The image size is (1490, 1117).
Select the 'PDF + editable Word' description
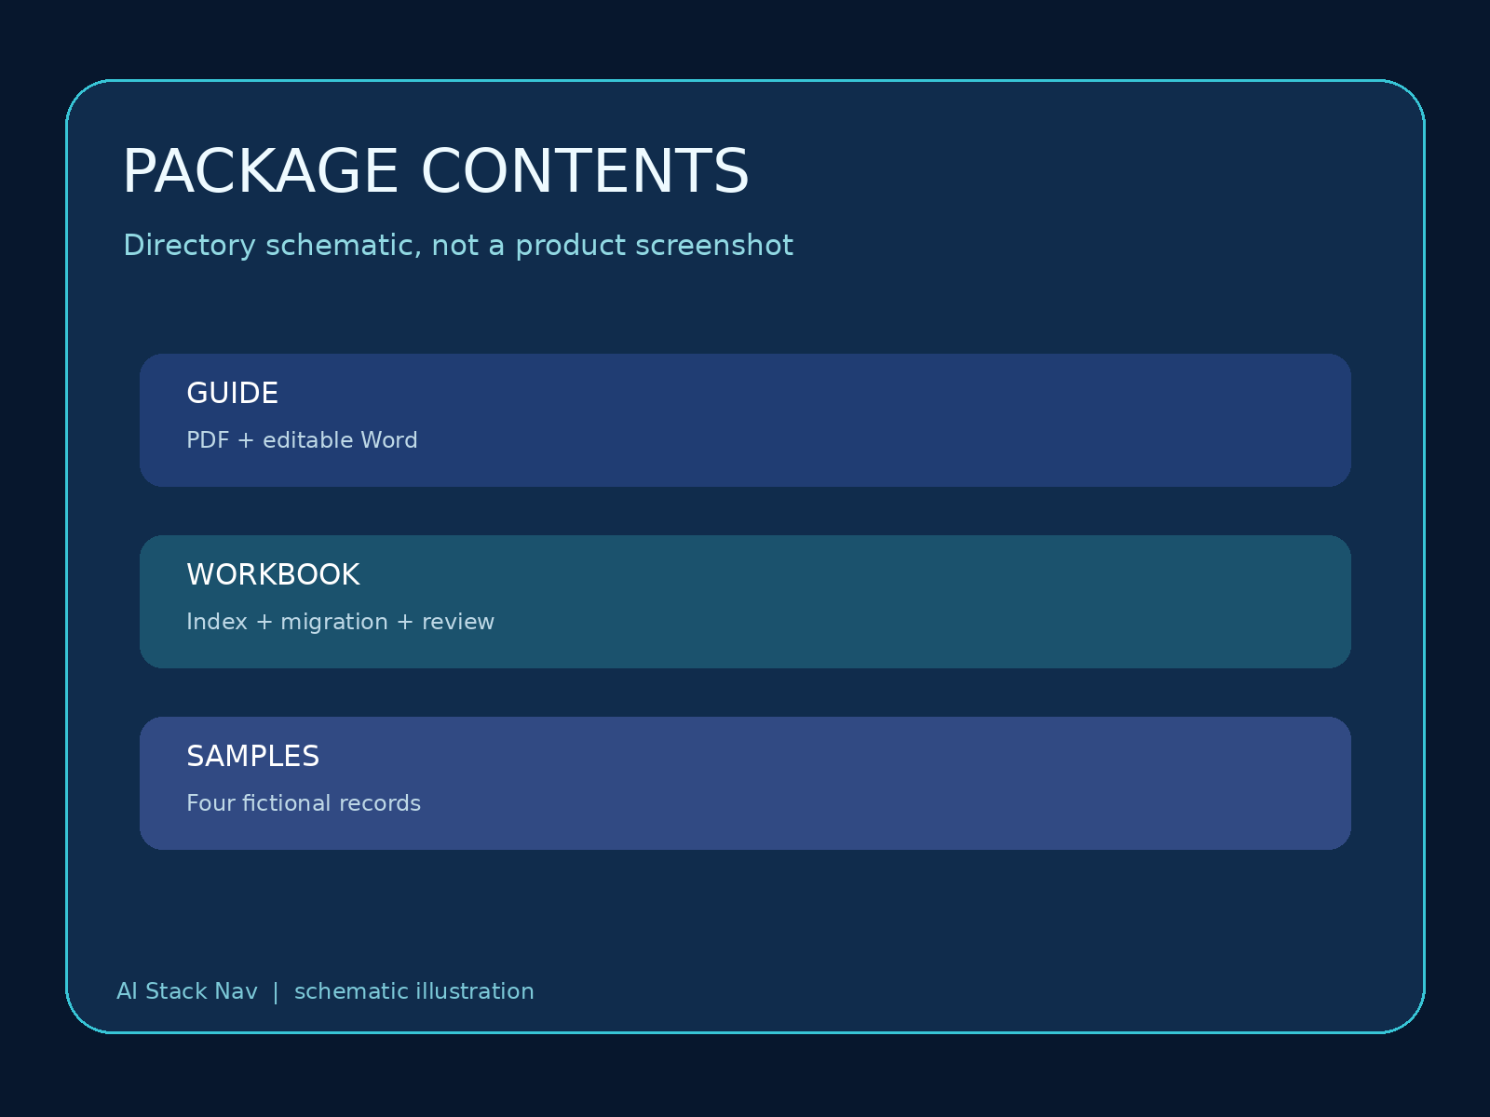[302, 440]
